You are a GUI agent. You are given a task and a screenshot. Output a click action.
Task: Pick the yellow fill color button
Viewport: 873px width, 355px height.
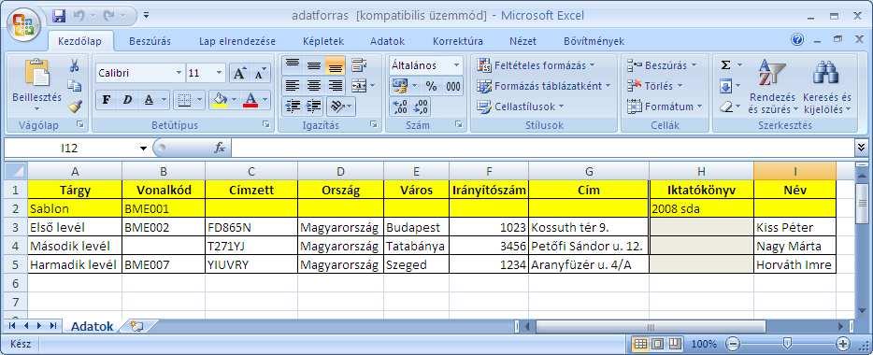click(221, 100)
